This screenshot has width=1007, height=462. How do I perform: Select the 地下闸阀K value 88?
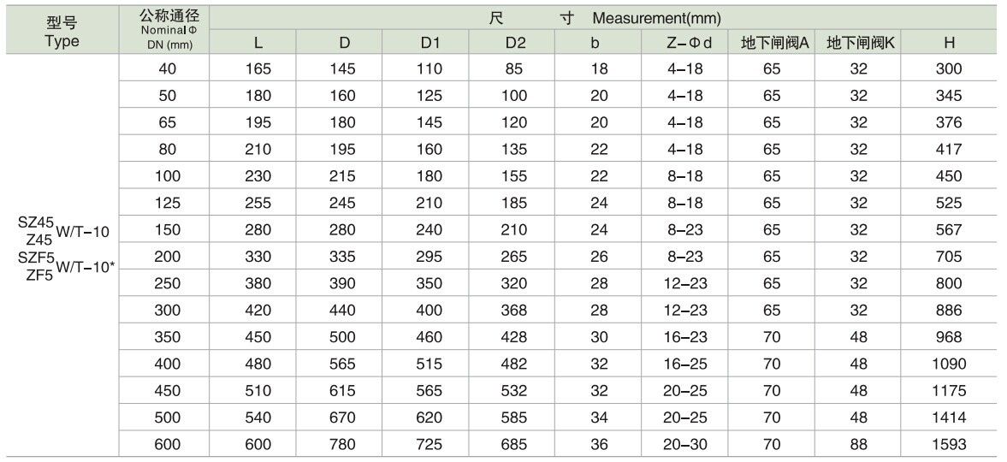pyautogui.click(x=859, y=444)
